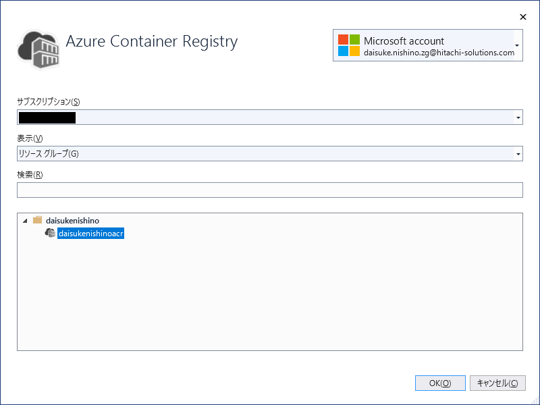Click the 表示(V) field label
The image size is (540, 405).
coord(29,138)
